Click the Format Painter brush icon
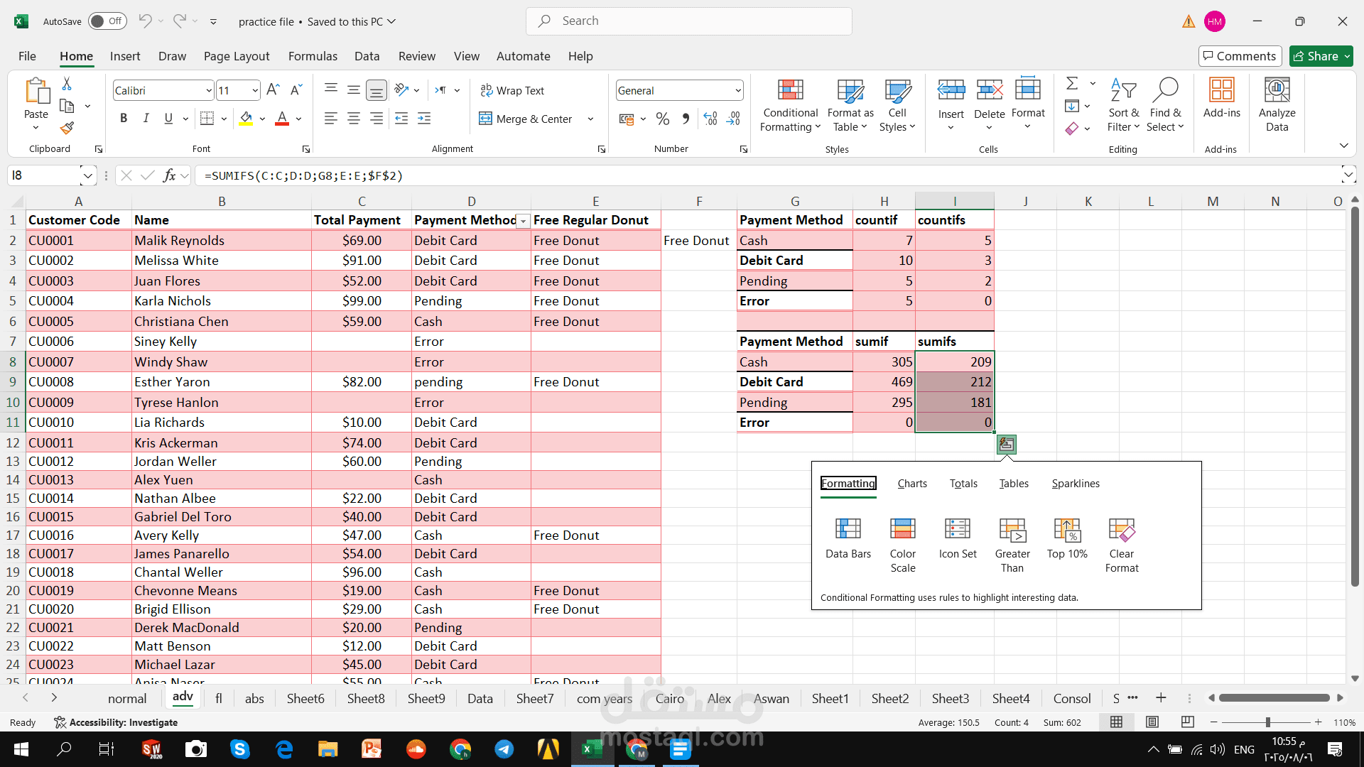The width and height of the screenshot is (1364, 767). click(67, 129)
